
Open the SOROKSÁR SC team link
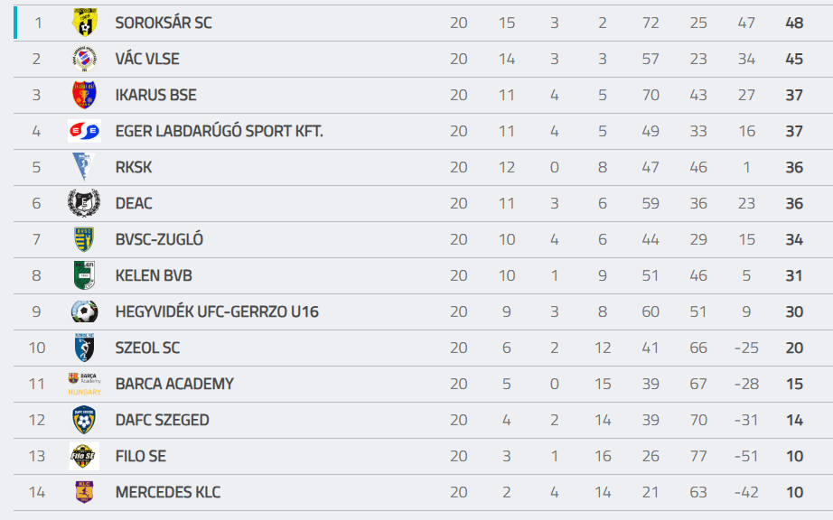164,23
